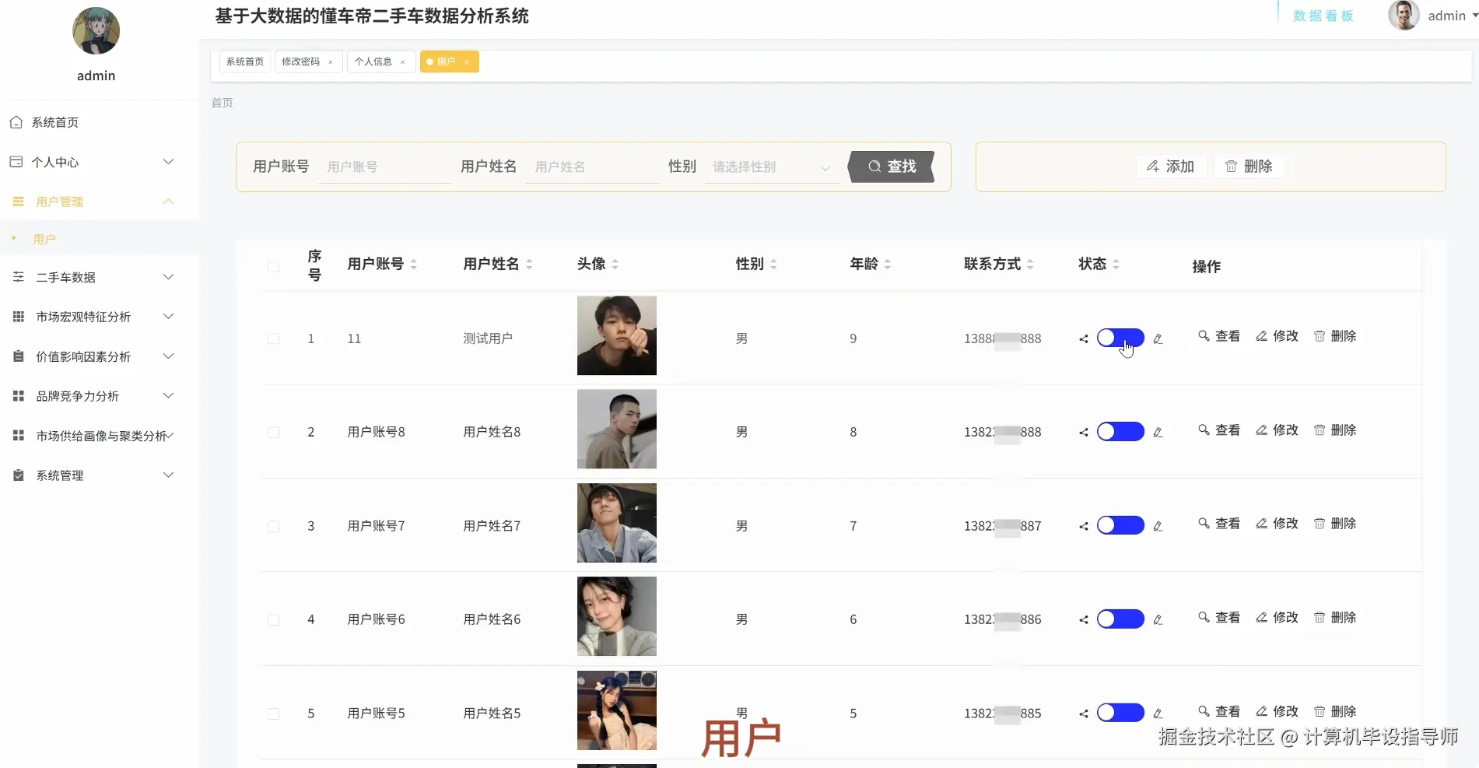Check the row checkbox for 用户账号7
Viewport: 1479px width, 768px height.
click(x=273, y=526)
